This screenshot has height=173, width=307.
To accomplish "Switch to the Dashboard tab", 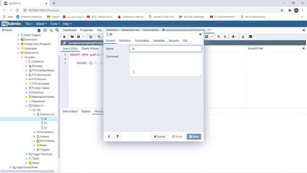I will click(x=70, y=30).
